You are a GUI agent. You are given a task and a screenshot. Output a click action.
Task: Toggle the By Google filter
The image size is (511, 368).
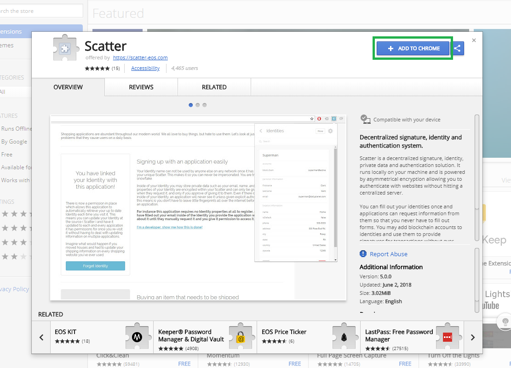pos(14,142)
